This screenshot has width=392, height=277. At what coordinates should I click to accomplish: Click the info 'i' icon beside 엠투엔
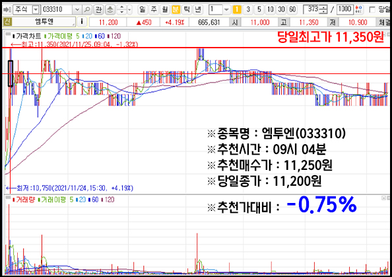pos(82,22)
